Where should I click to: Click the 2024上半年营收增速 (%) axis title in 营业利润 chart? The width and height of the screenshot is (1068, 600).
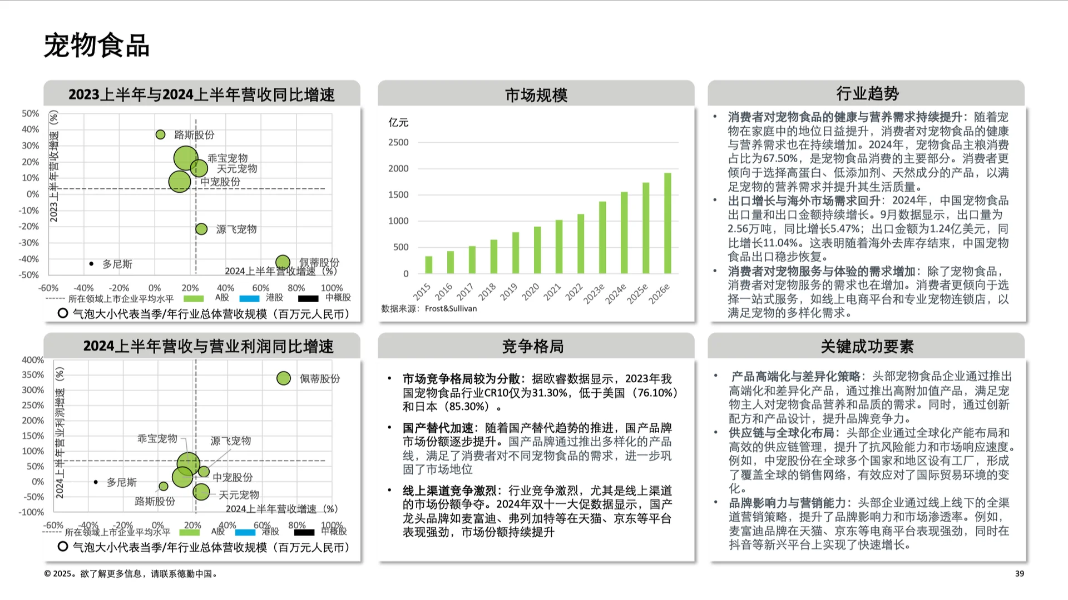[282, 509]
